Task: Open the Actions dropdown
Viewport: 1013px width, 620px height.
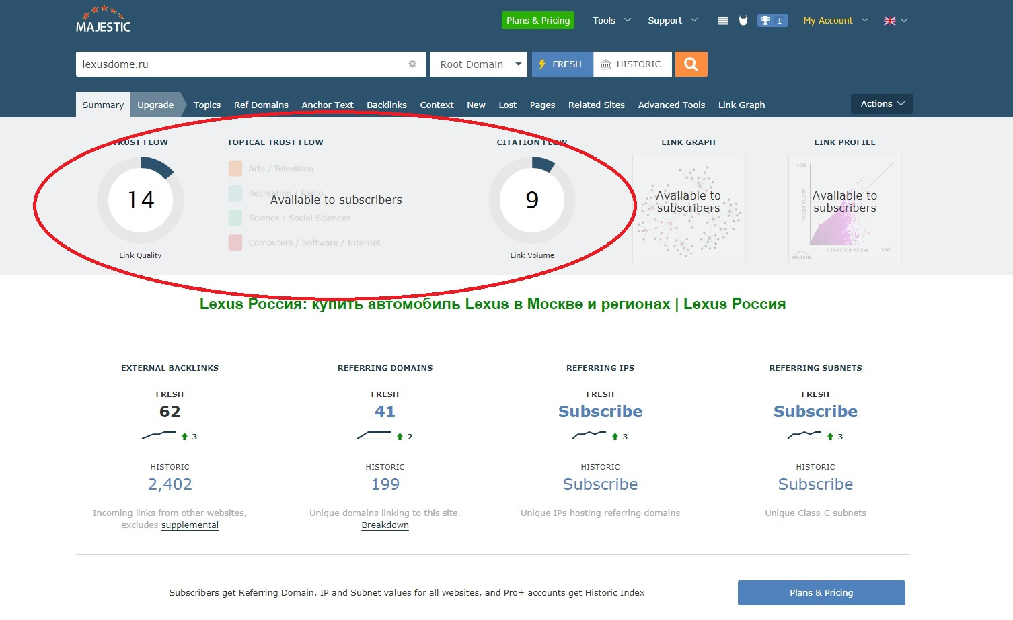Action: pyautogui.click(x=882, y=103)
